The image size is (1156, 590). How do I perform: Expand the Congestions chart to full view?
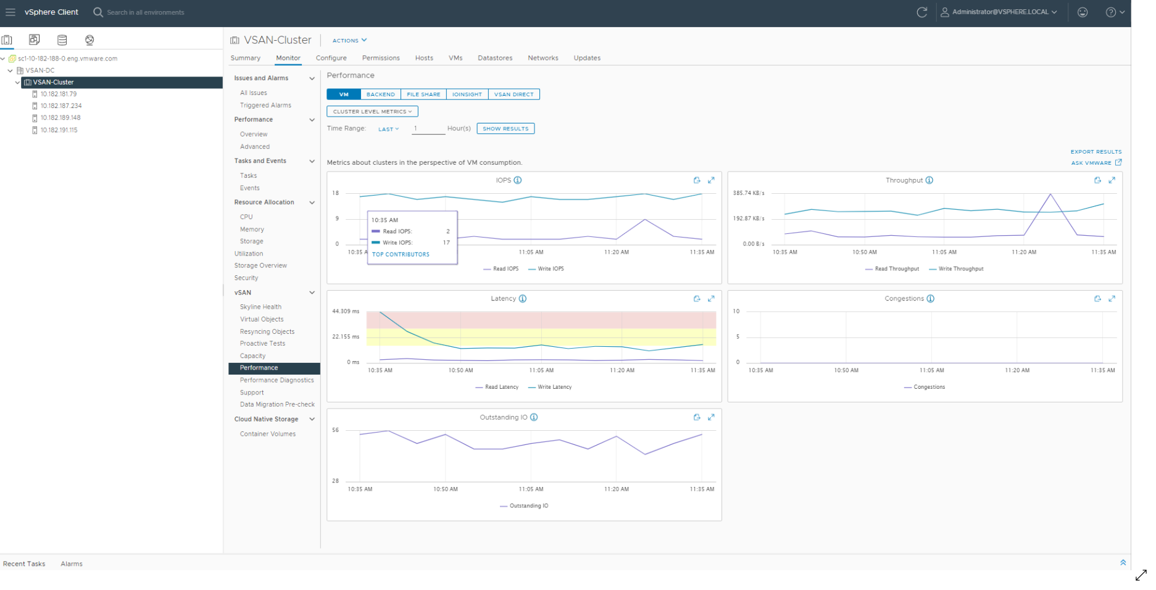click(x=1112, y=299)
